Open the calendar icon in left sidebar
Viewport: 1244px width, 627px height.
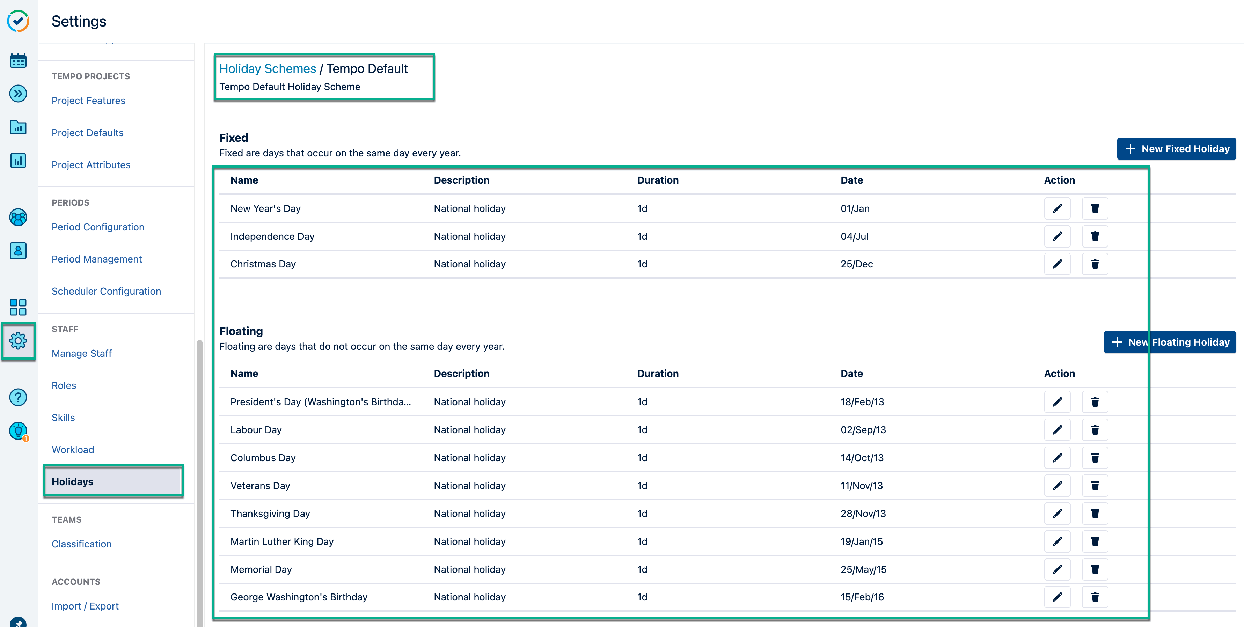18,61
